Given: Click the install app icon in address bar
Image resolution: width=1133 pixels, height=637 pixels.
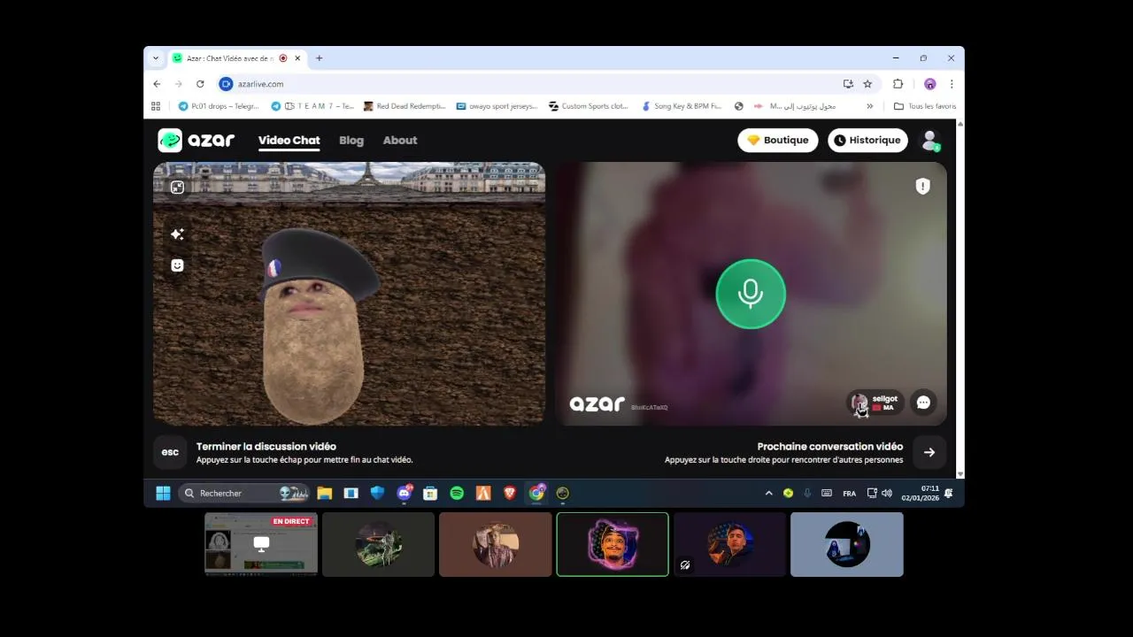Looking at the screenshot, I should 848,84.
